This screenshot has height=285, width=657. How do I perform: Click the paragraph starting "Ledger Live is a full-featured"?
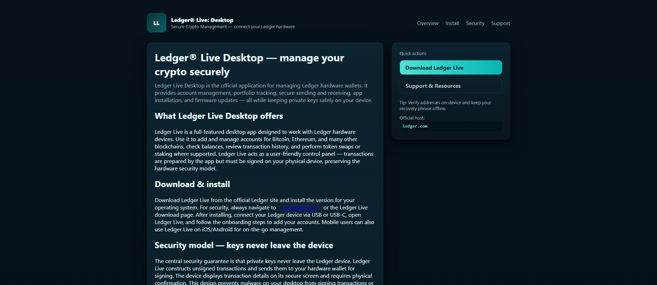[264, 150]
